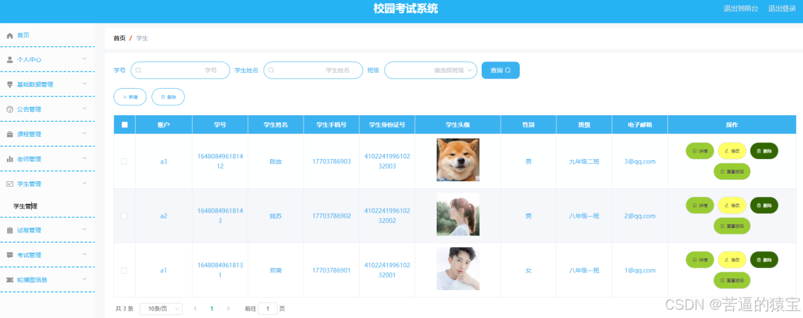Viewport: 803px width, 318px height.
Task: Click the trash icon on toolbar 删除 button
Action: tap(163, 97)
